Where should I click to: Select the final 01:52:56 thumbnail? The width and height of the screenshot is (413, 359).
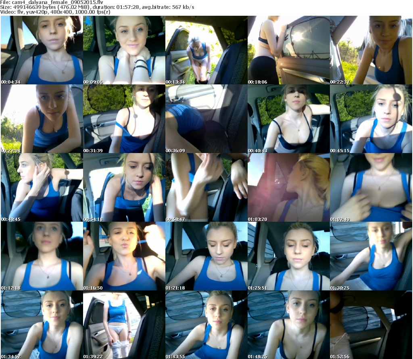pos(371,325)
